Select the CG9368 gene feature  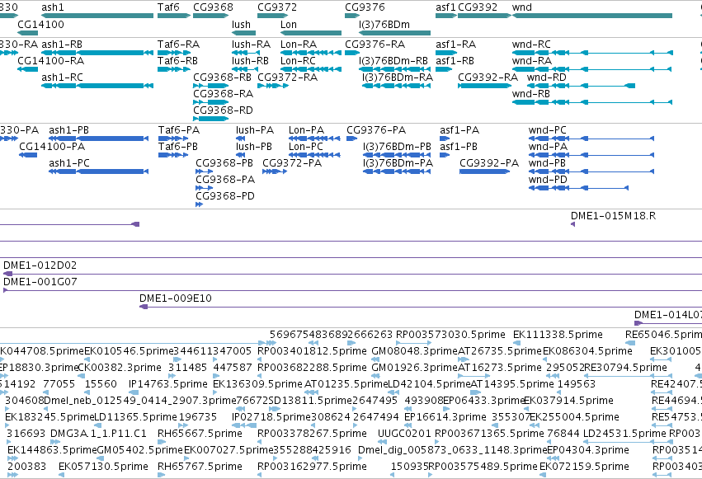point(211,16)
